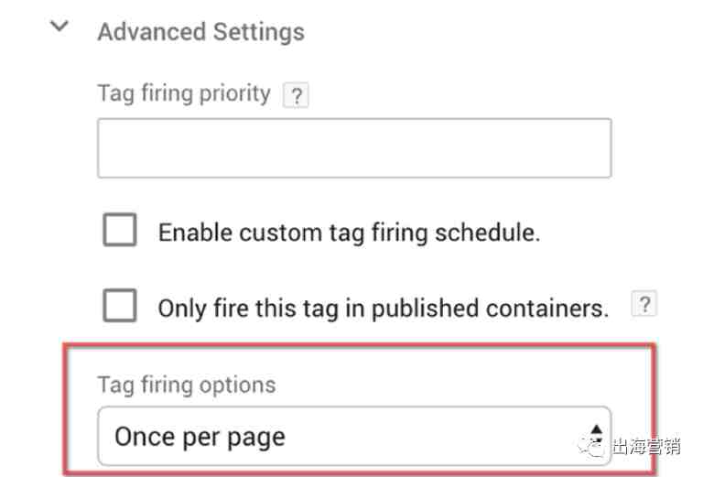Click the dropdown's up-down arrow indicator
This screenshot has height=477, width=703.
click(x=596, y=434)
